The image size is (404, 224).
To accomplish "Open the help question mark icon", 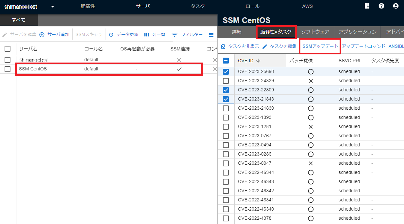I will [381, 6].
